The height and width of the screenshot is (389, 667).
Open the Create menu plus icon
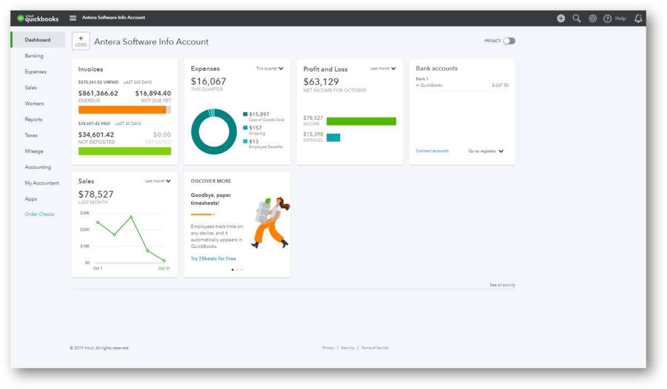point(561,18)
